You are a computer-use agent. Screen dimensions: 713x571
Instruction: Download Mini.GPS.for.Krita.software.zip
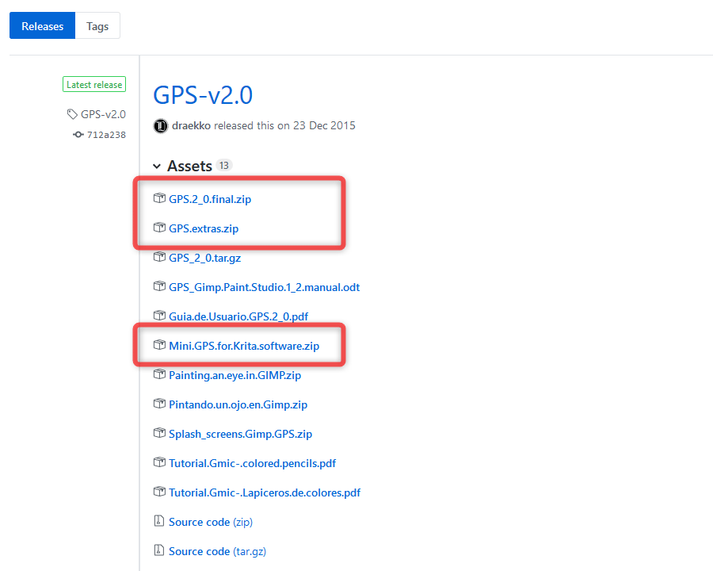tap(244, 346)
